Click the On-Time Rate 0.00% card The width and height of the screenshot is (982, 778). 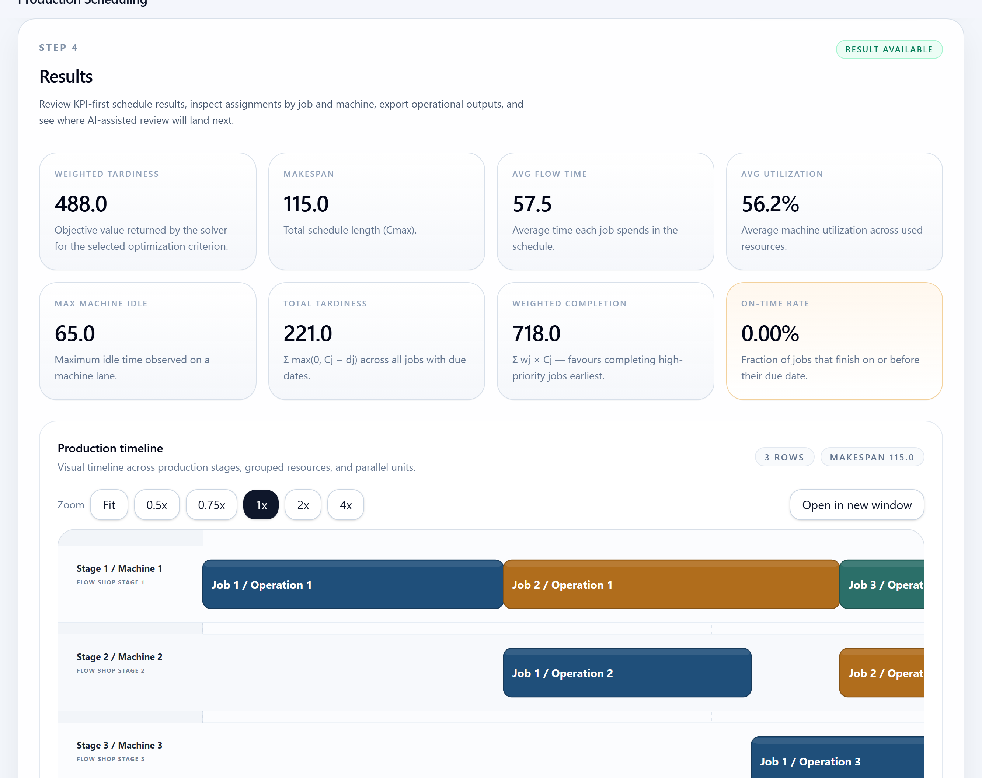point(835,341)
